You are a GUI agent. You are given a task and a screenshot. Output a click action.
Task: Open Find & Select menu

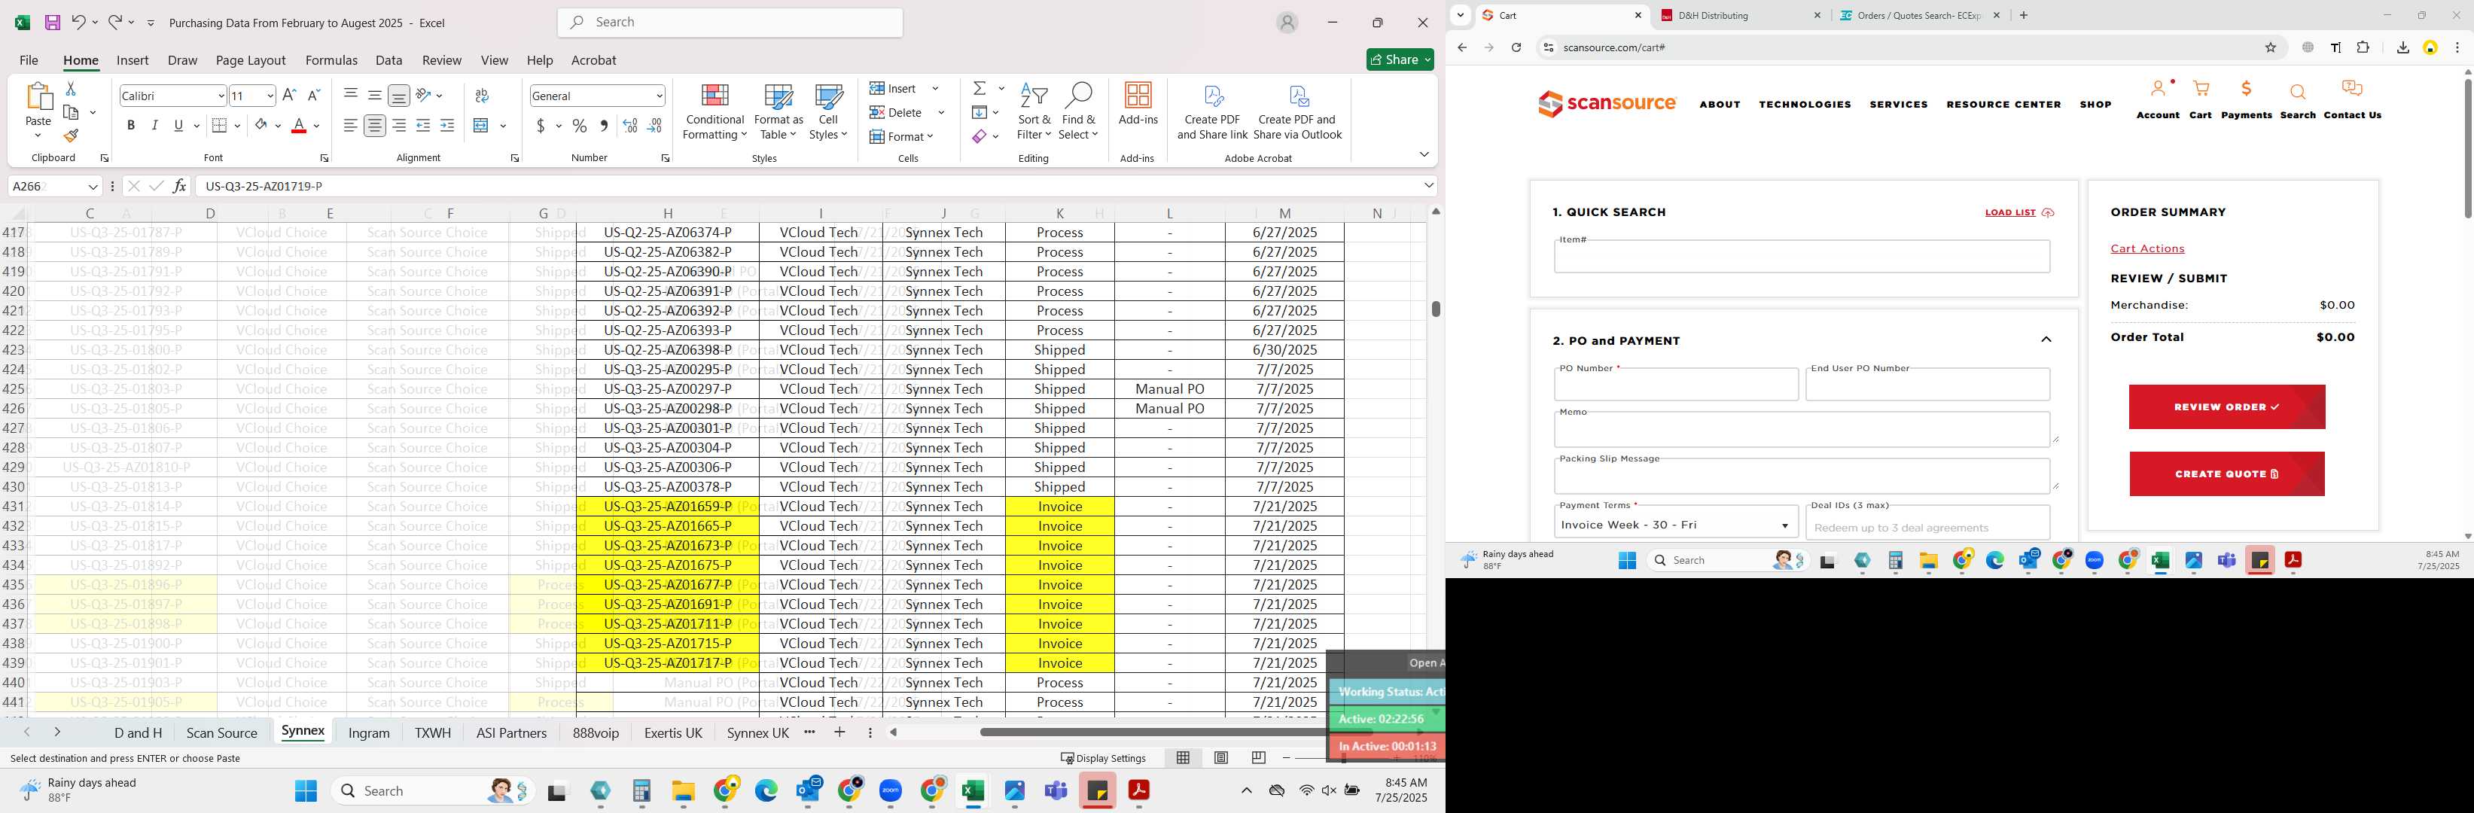[x=1077, y=111]
